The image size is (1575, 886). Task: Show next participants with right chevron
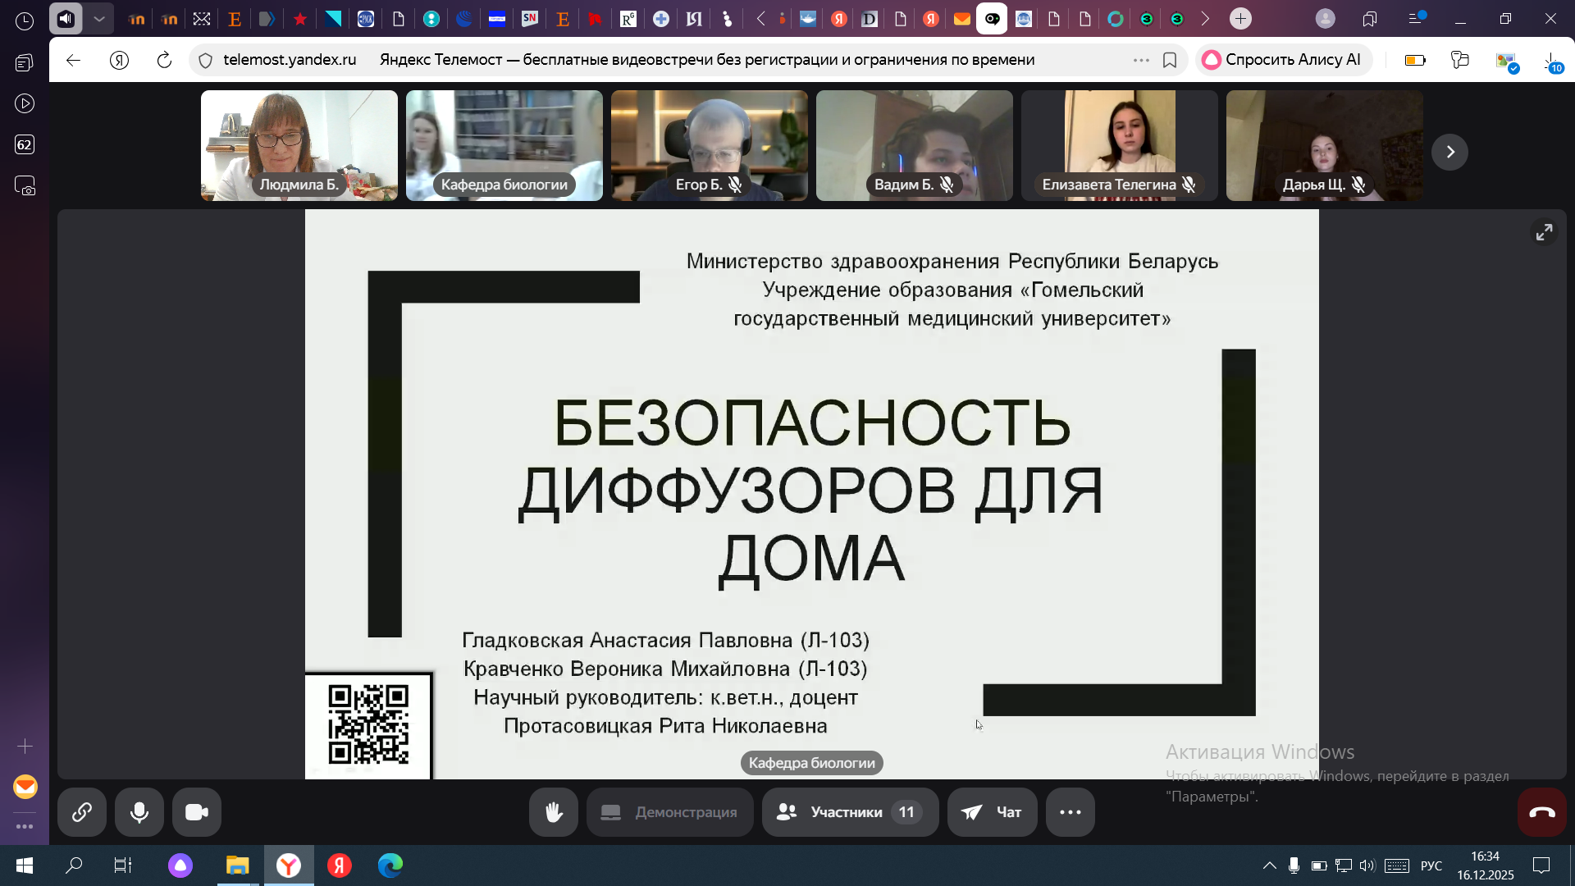coord(1449,152)
